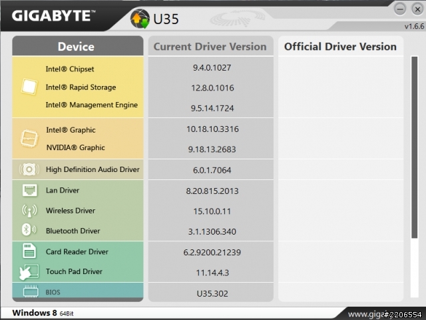Select the Current Driver Version header

(210, 46)
